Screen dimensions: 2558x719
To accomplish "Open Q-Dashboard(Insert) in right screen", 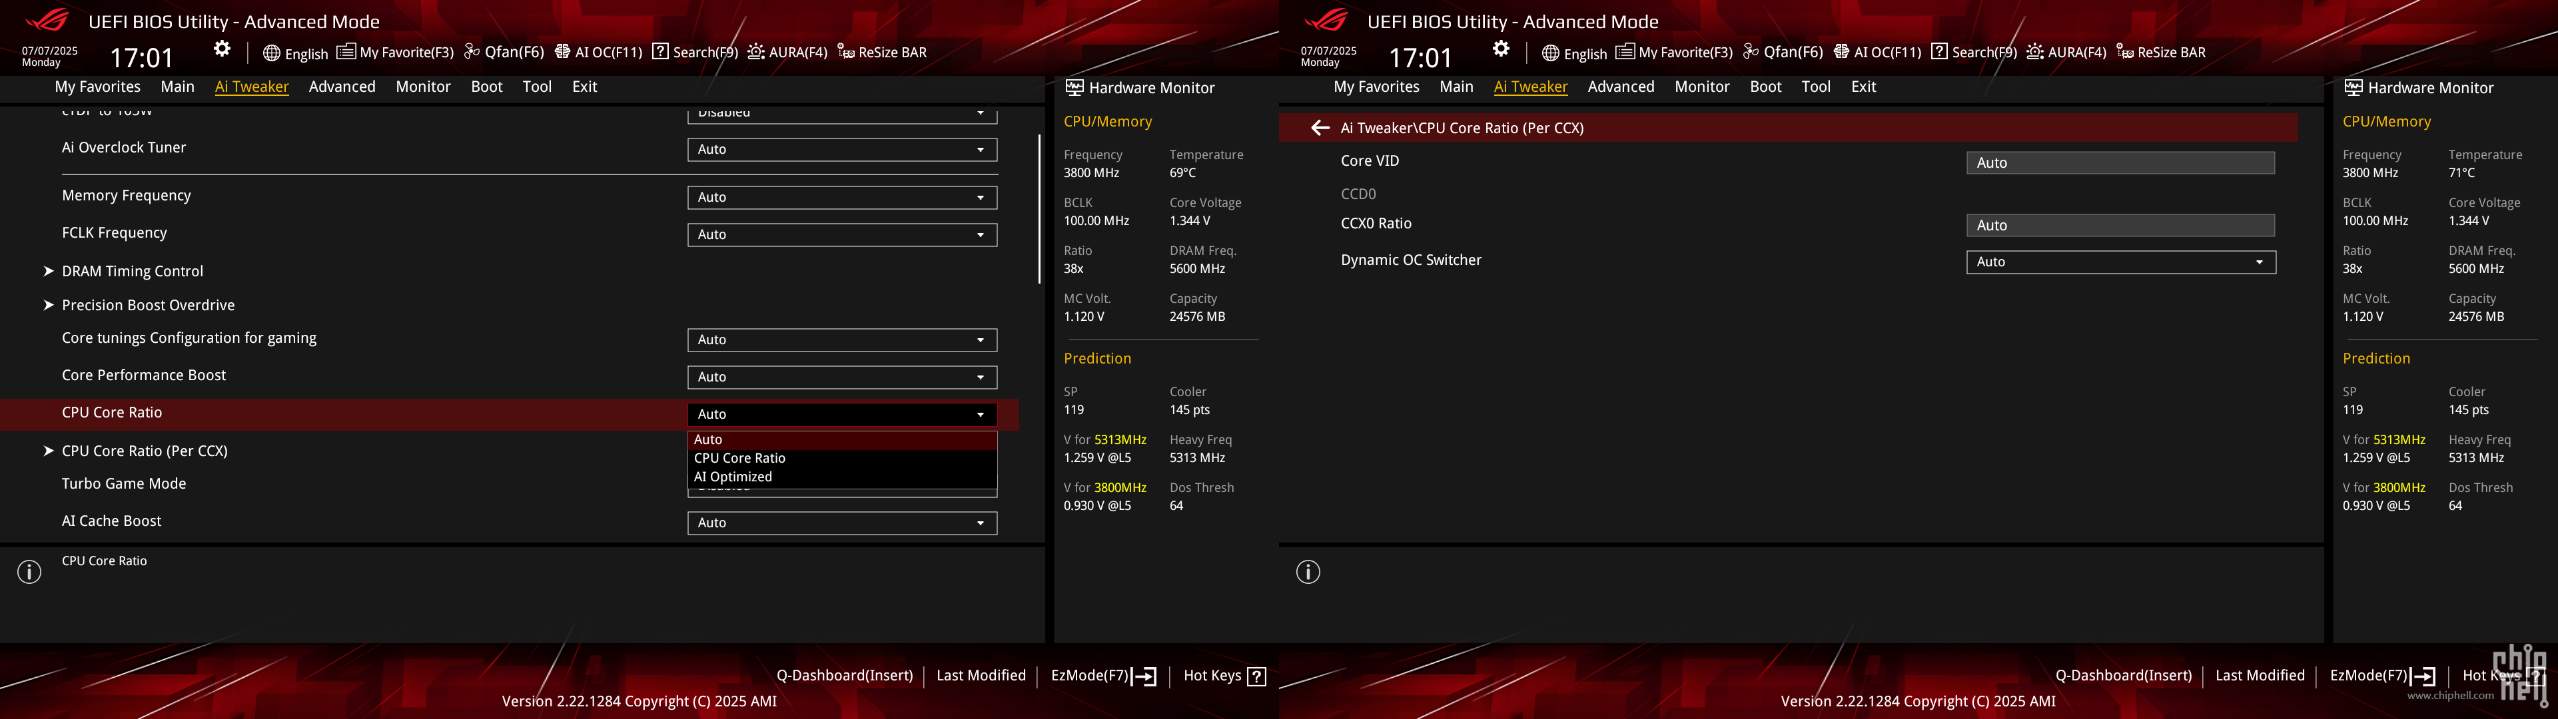I will coord(2123,675).
